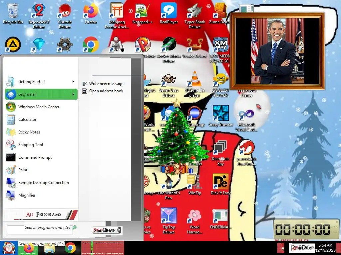The width and height of the screenshot is (341, 255).
Task: Click the All Programs button
Action: [41, 214]
